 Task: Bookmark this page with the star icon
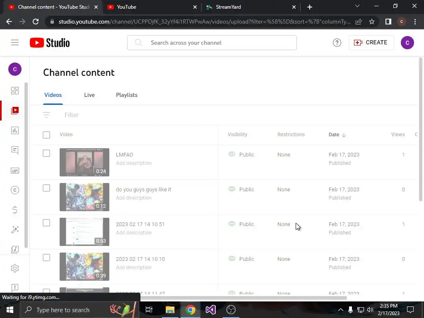tap(372, 22)
